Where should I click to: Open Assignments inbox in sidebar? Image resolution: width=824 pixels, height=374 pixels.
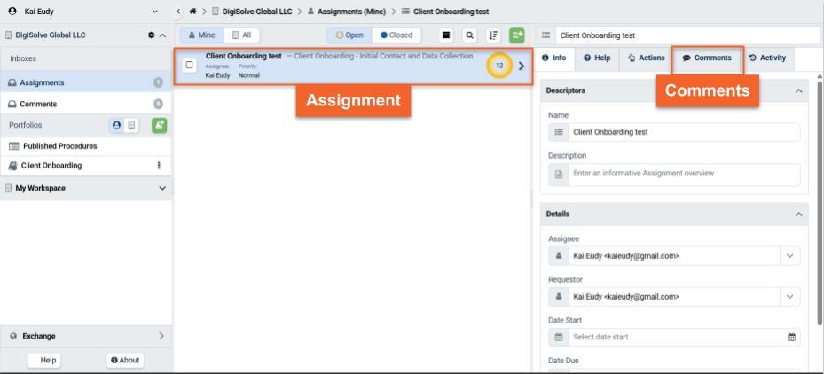[86, 82]
